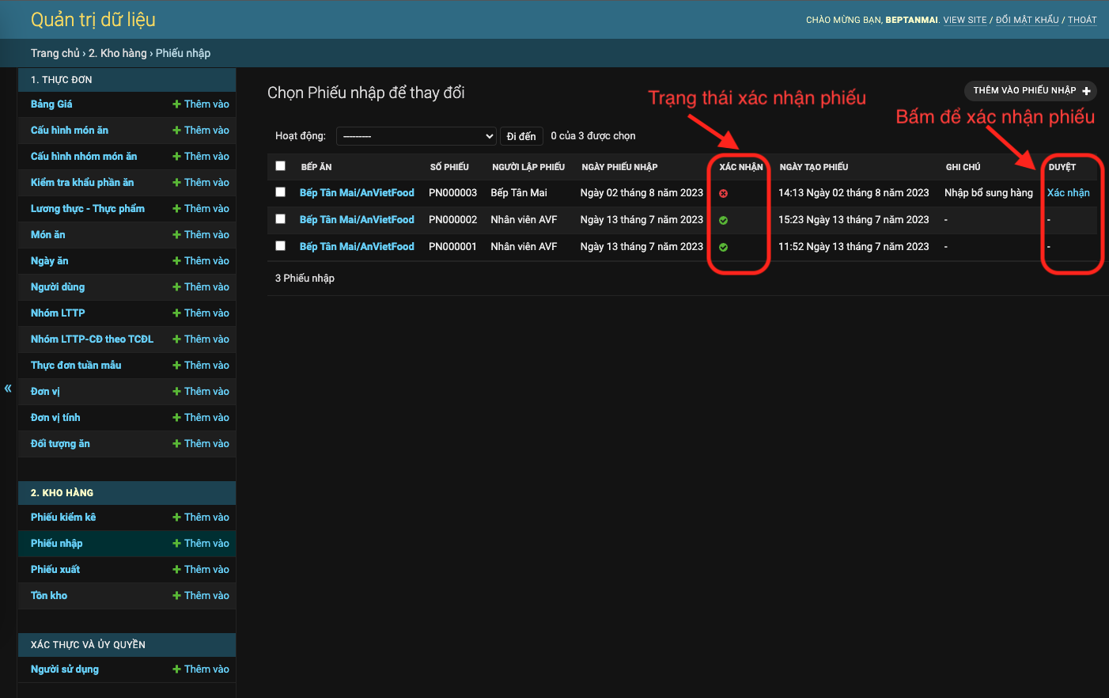
Task: Click the add icon beside Người sử dụng
Action: coord(176,669)
